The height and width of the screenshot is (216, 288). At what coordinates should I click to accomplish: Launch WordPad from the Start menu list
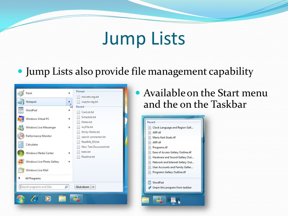42,110
